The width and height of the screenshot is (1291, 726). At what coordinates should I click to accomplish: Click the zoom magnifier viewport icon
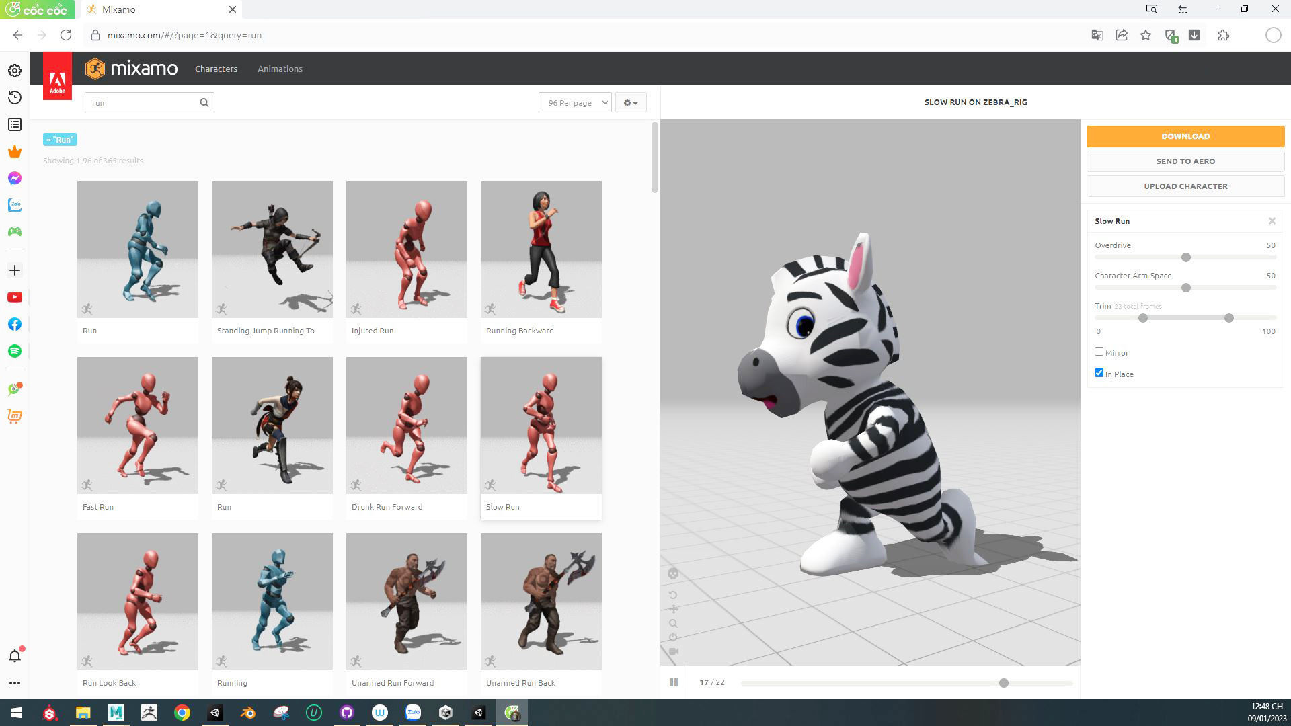point(673,623)
